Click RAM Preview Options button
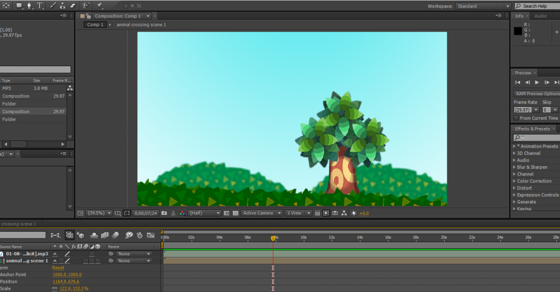 tap(537, 94)
